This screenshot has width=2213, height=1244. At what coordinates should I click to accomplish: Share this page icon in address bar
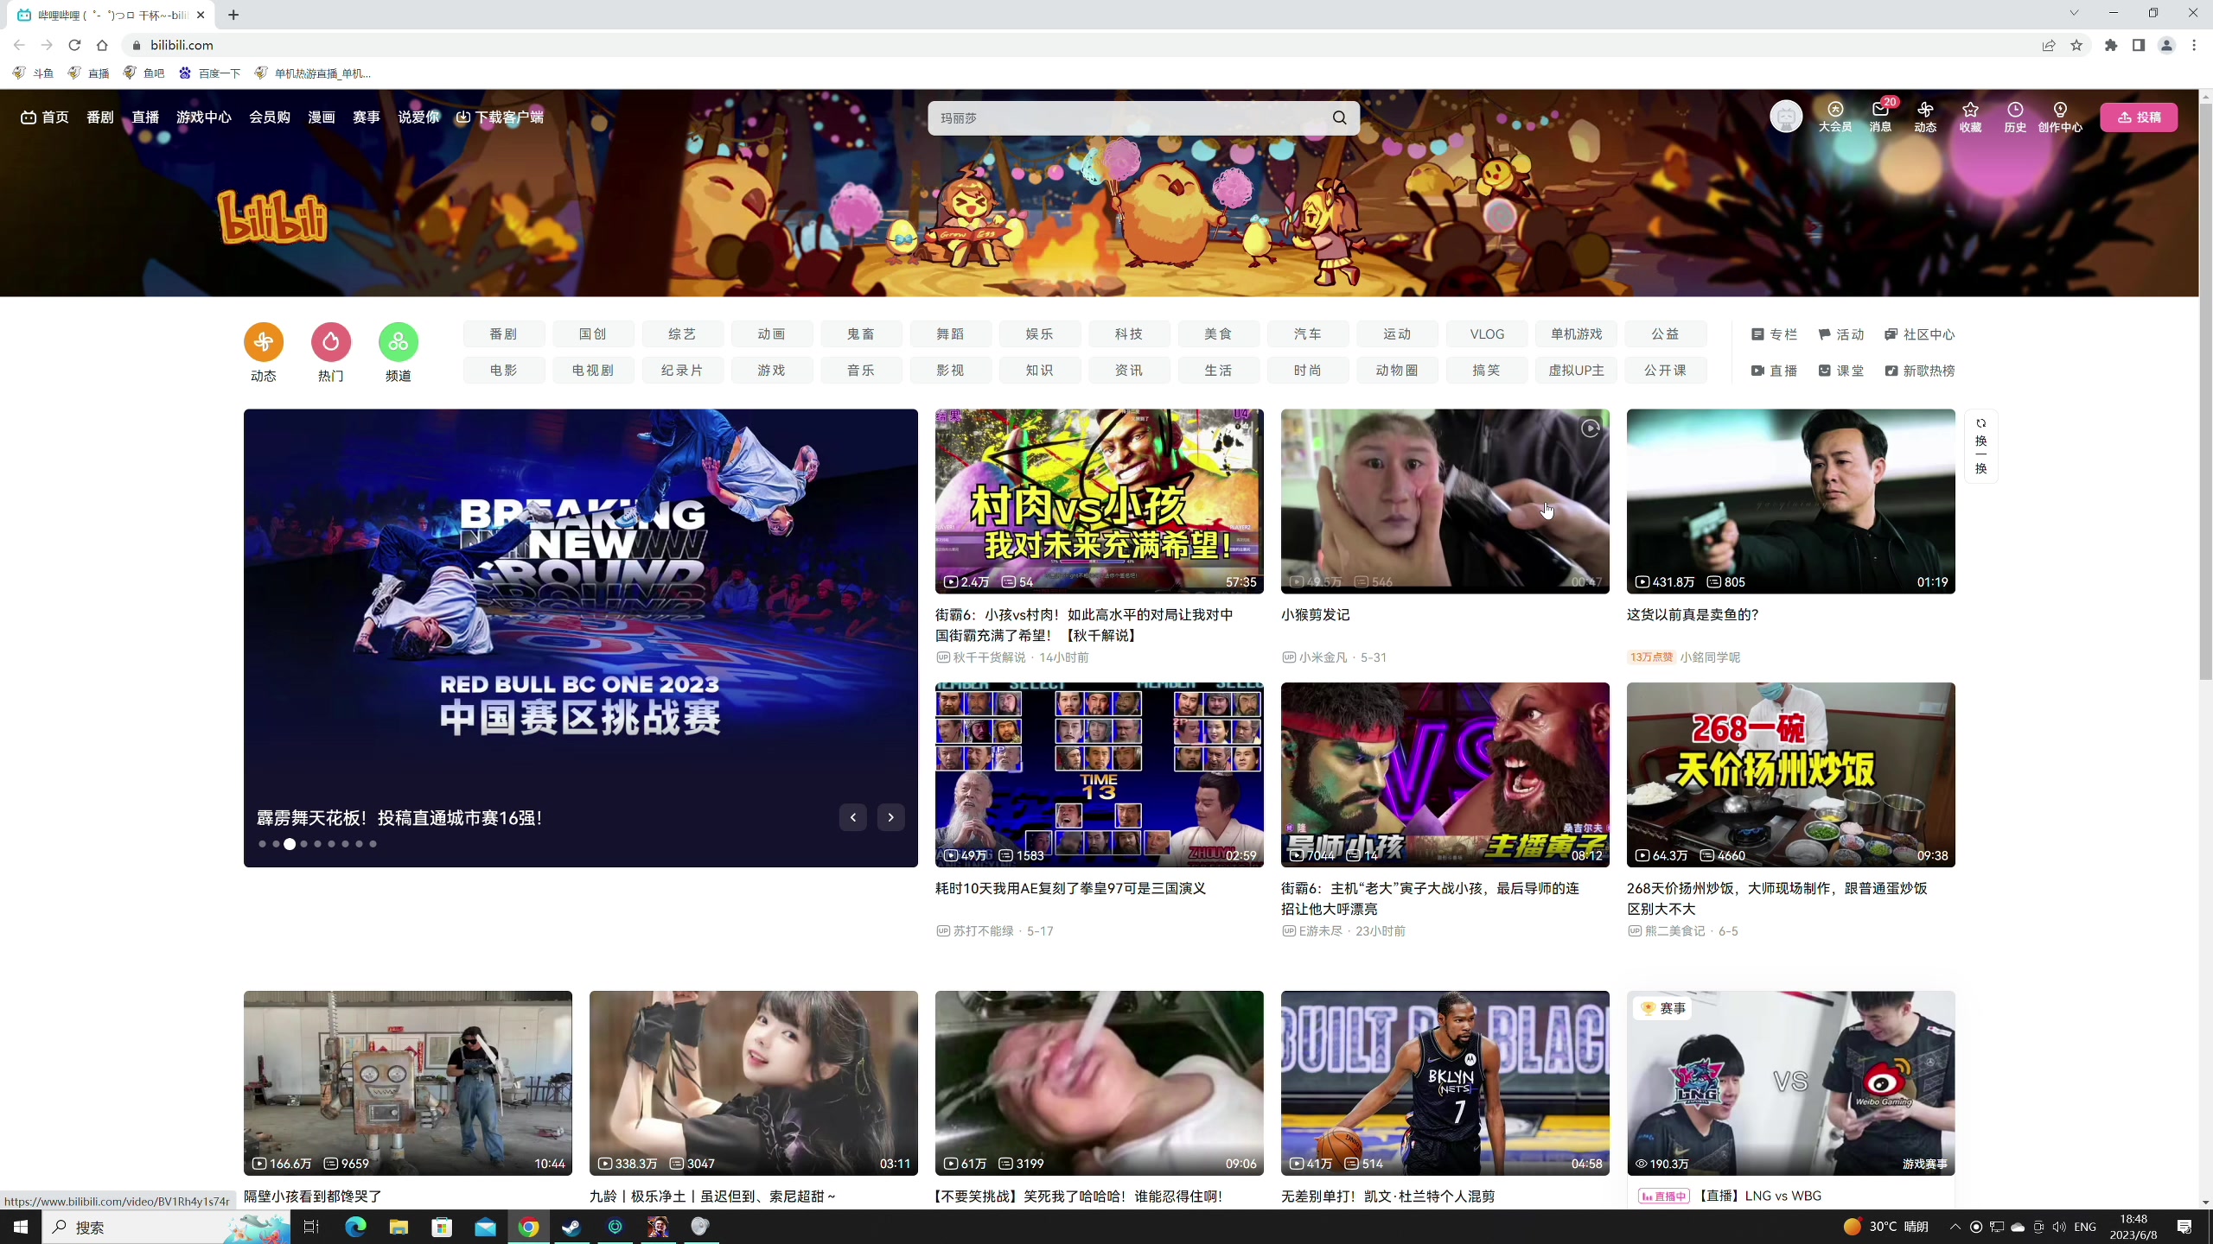2049,45
